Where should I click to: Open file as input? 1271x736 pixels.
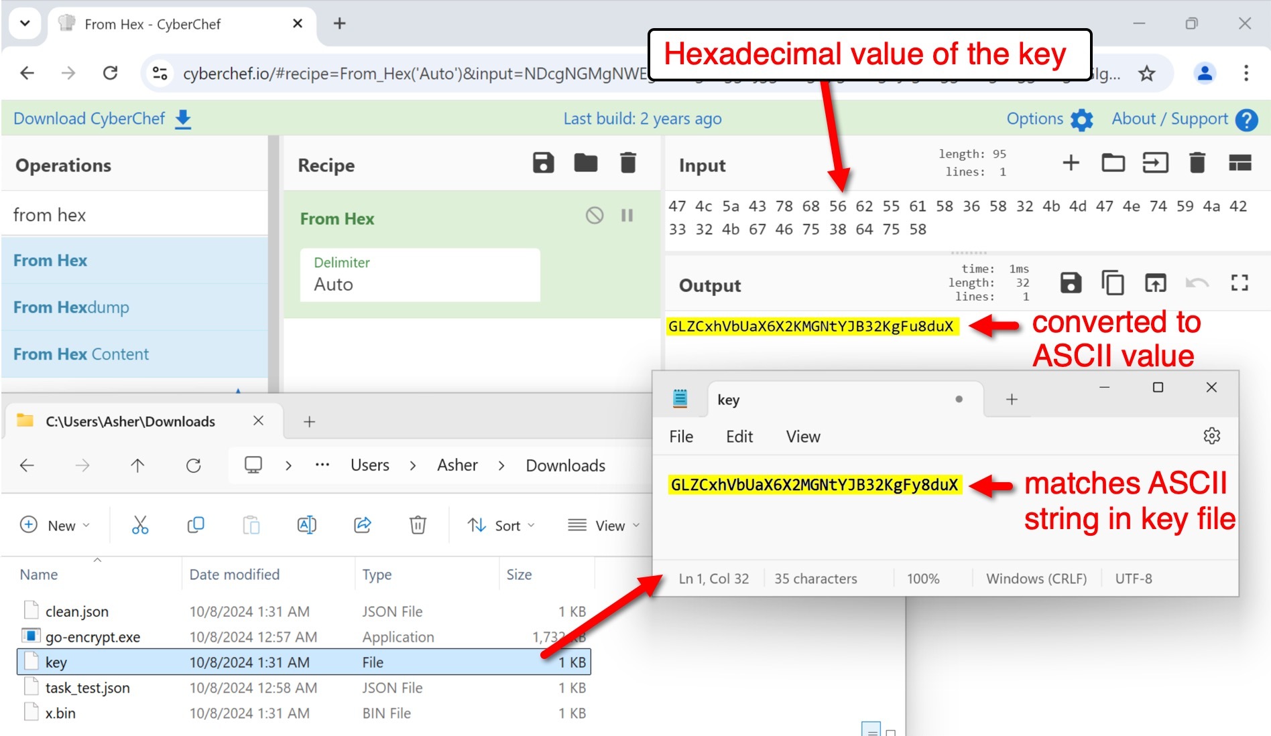(1155, 163)
